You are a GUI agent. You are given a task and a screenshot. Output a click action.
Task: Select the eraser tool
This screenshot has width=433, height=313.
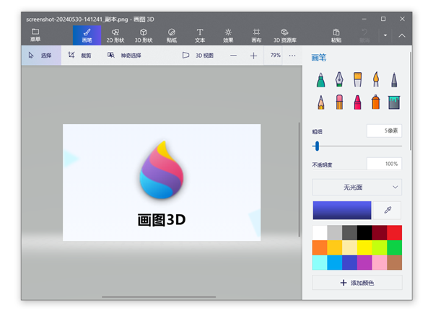[x=339, y=102]
